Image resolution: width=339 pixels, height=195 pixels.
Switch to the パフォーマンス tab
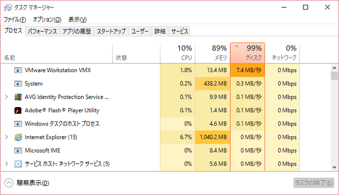click(x=42, y=31)
